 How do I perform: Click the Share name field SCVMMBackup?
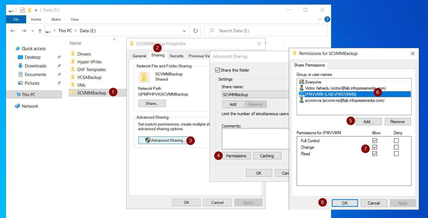coord(255,94)
